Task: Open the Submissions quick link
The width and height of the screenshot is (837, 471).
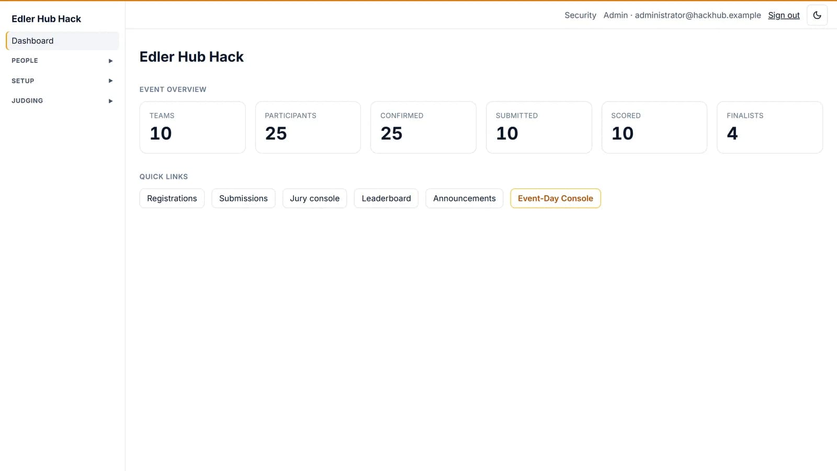Action: pos(243,198)
